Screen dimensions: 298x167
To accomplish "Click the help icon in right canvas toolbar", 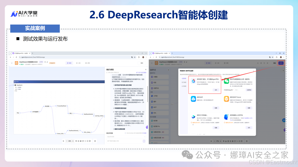I will coord(247,141).
